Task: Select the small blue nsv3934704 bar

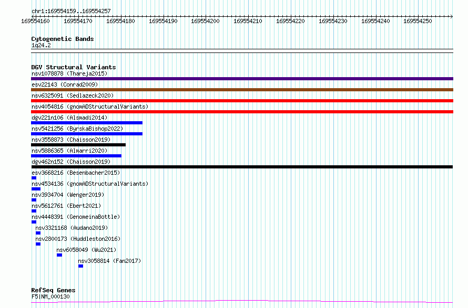Action: coord(34,200)
